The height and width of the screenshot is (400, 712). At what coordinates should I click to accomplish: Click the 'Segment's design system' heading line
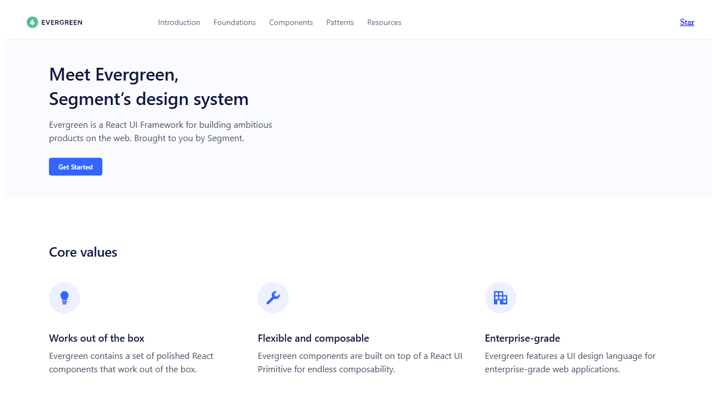click(x=149, y=99)
